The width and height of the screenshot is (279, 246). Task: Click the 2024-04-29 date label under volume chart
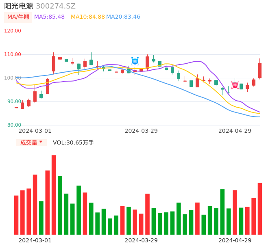pyautogui.click(x=235, y=240)
